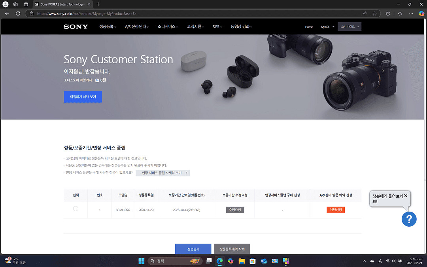Open the My SCS dropdown

coord(328,27)
